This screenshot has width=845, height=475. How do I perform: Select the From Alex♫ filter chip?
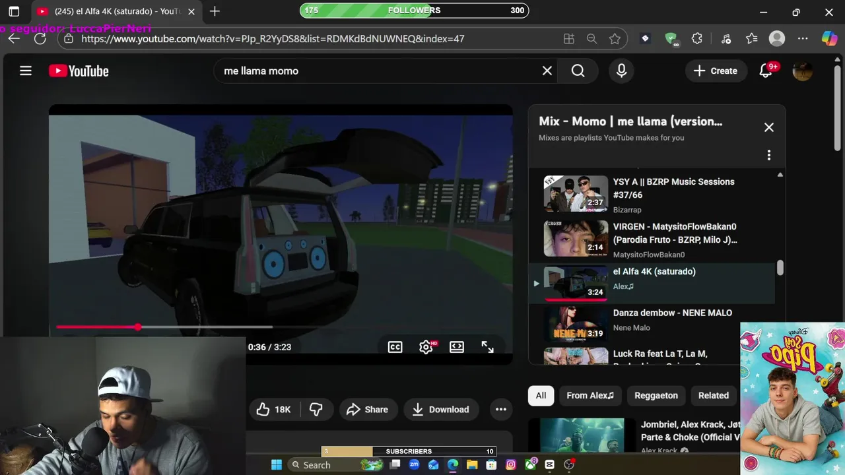coord(590,395)
